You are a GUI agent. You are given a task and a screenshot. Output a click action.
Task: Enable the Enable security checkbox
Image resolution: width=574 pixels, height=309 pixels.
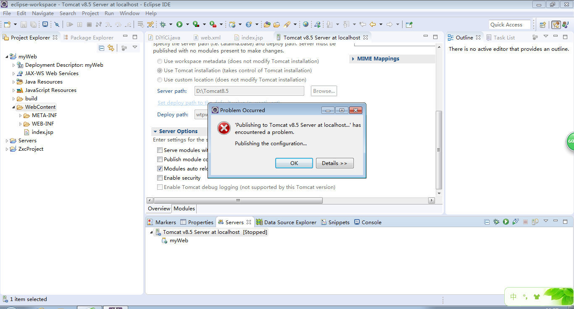160,178
